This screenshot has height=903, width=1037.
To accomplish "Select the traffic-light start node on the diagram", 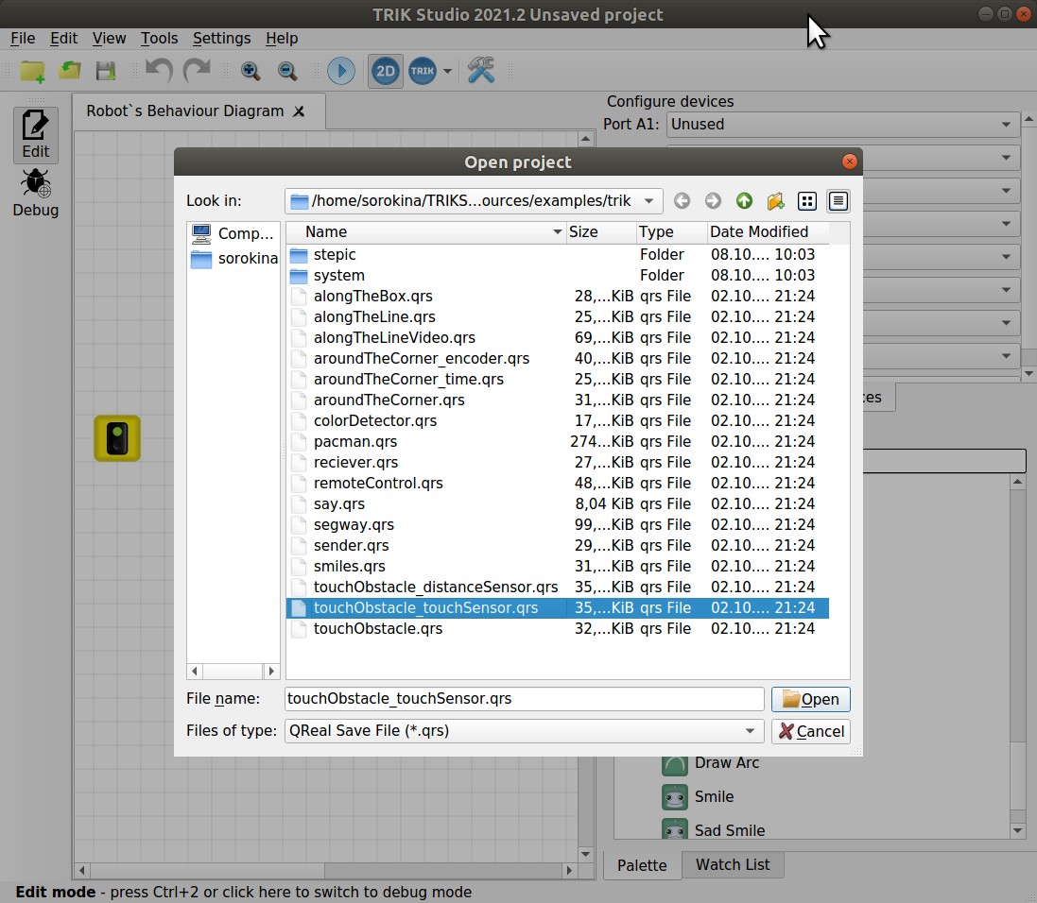I will tap(117, 438).
